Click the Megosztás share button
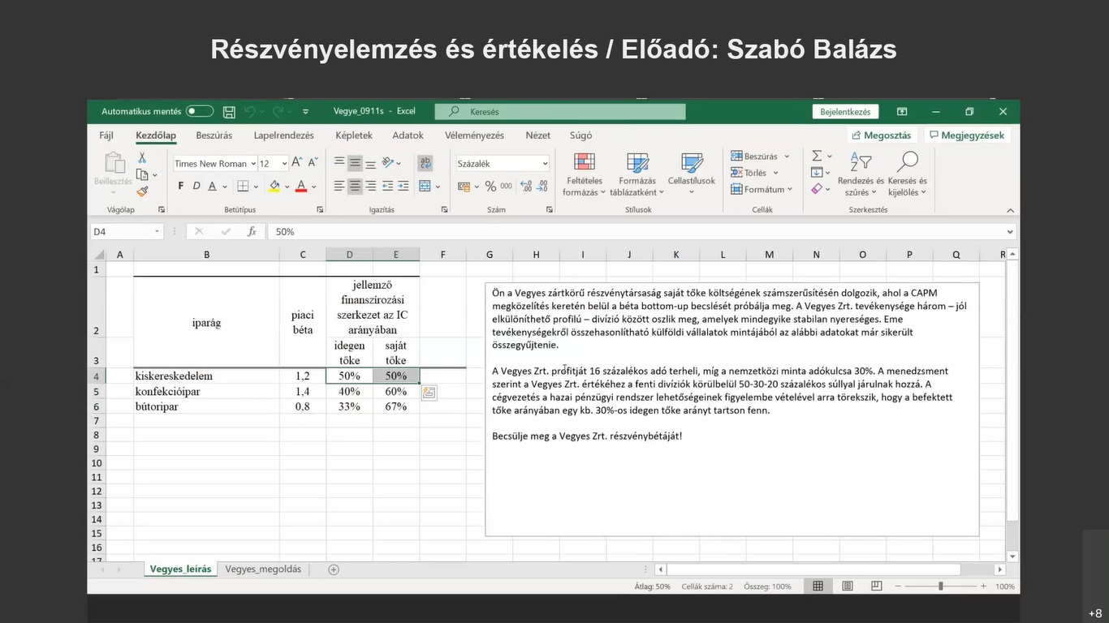This screenshot has height=623, width=1109. 881,135
